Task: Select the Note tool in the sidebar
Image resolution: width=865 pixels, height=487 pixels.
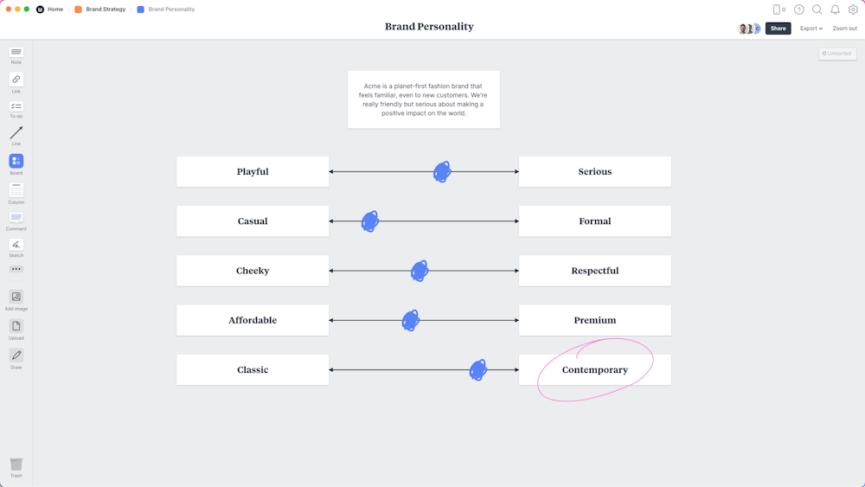Action: (x=16, y=53)
